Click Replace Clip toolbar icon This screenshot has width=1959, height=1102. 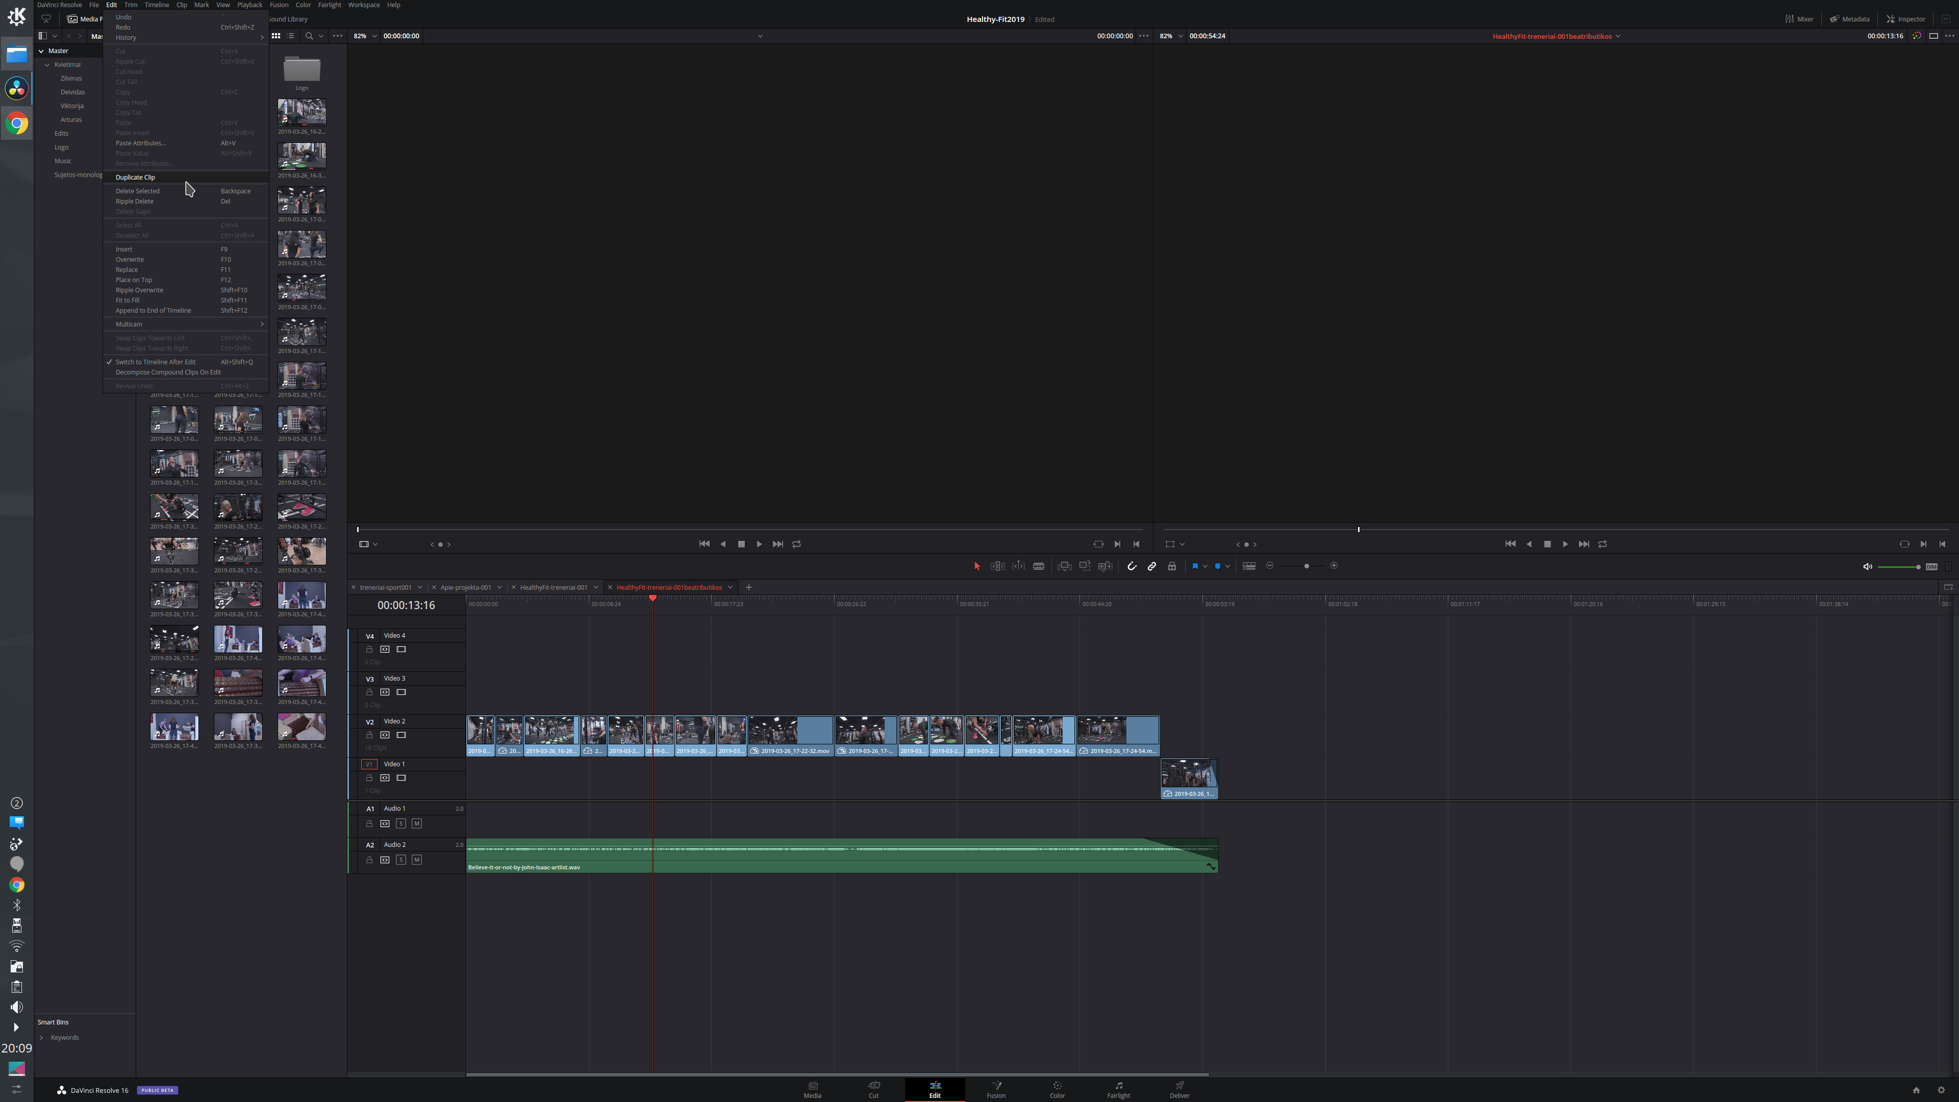coord(1106,566)
